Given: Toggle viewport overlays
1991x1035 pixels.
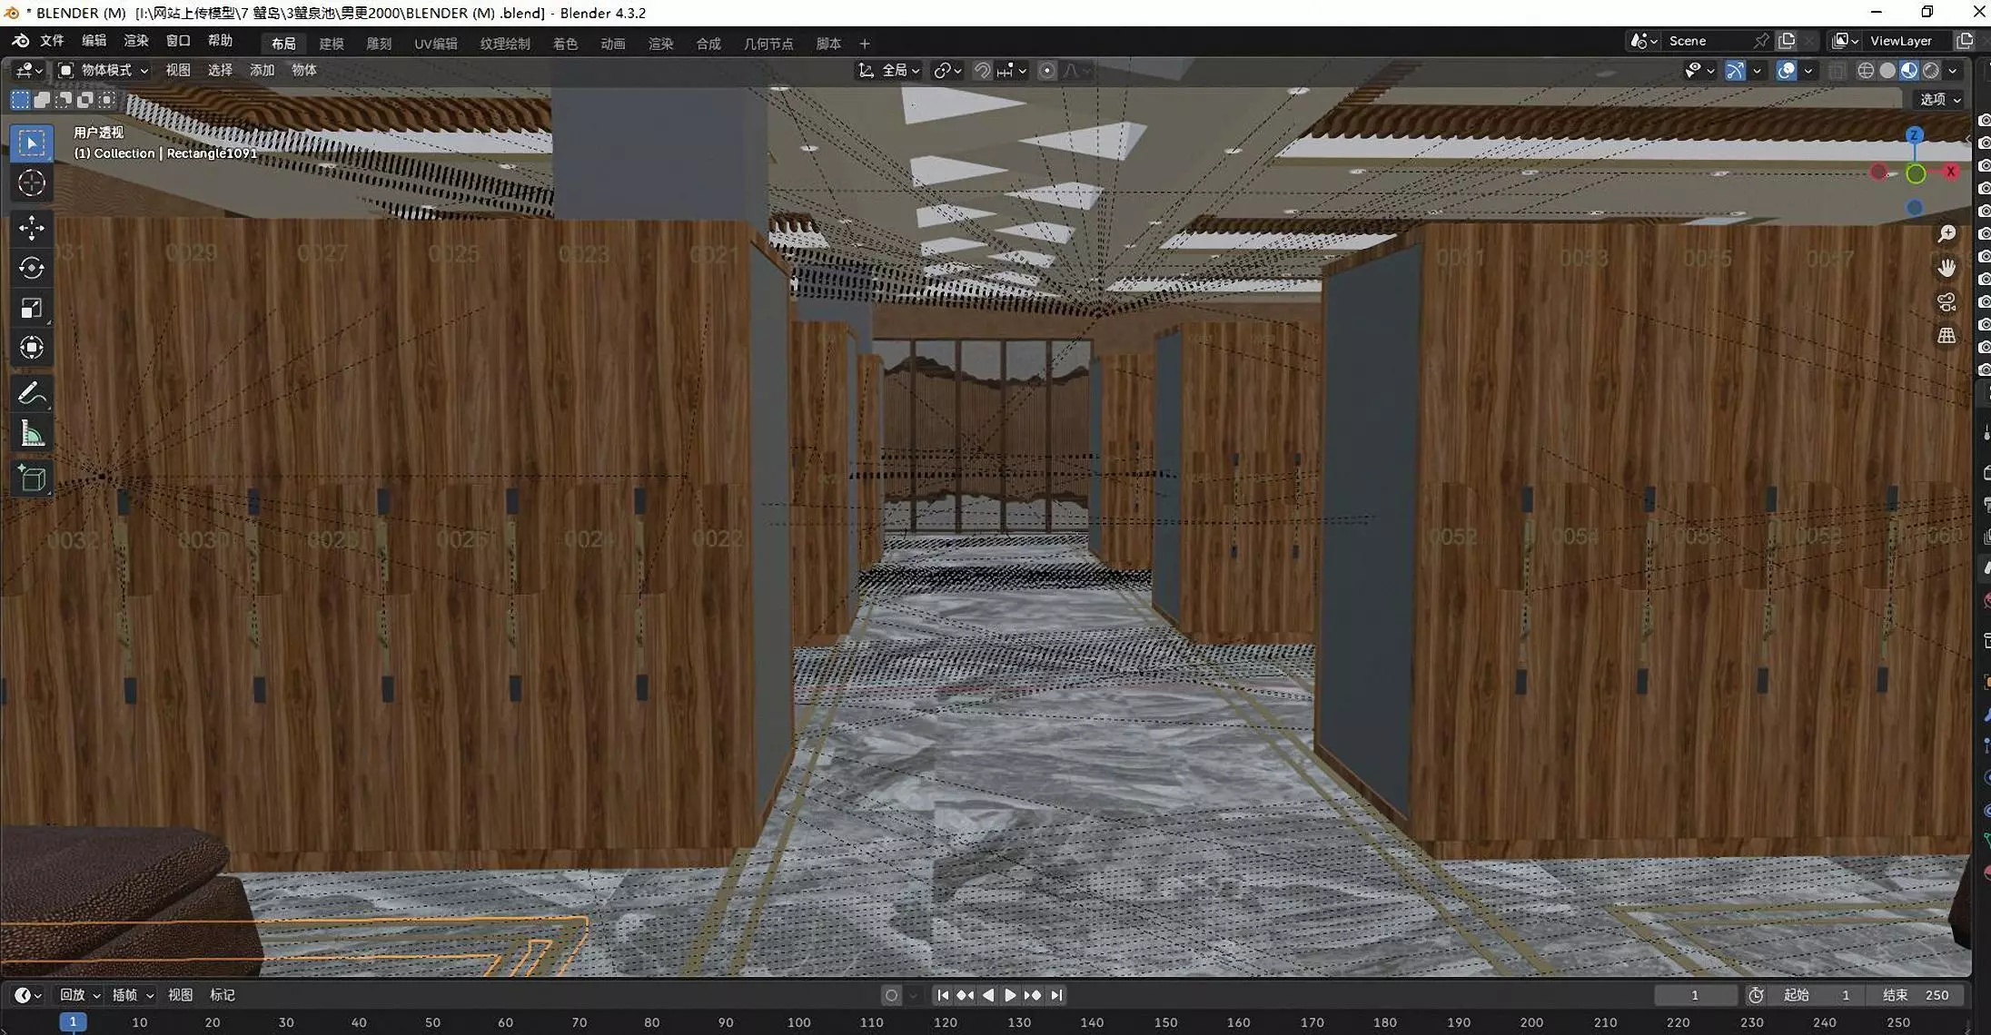Looking at the screenshot, I should (1786, 70).
